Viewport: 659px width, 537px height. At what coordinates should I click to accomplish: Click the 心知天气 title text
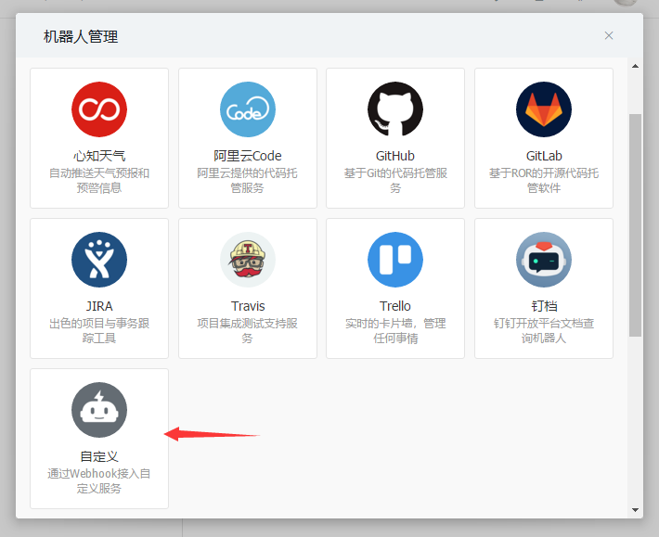[99, 156]
